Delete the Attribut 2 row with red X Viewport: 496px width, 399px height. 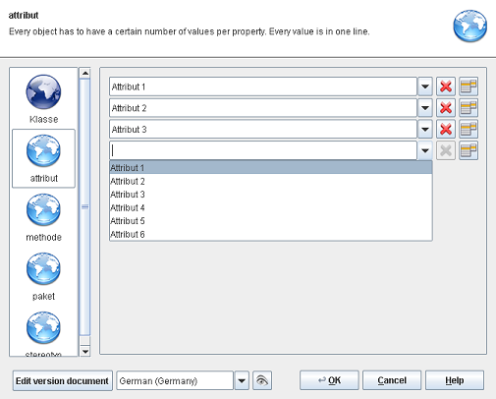446,108
